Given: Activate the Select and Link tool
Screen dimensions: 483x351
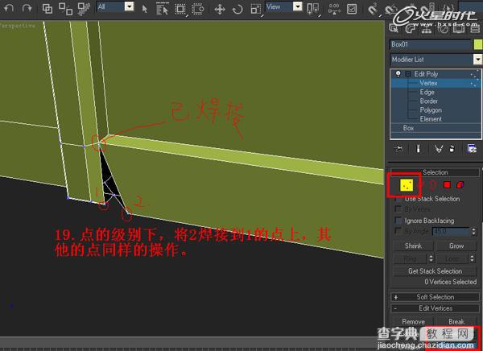Looking at the screenshot, I should coord(47,9).
